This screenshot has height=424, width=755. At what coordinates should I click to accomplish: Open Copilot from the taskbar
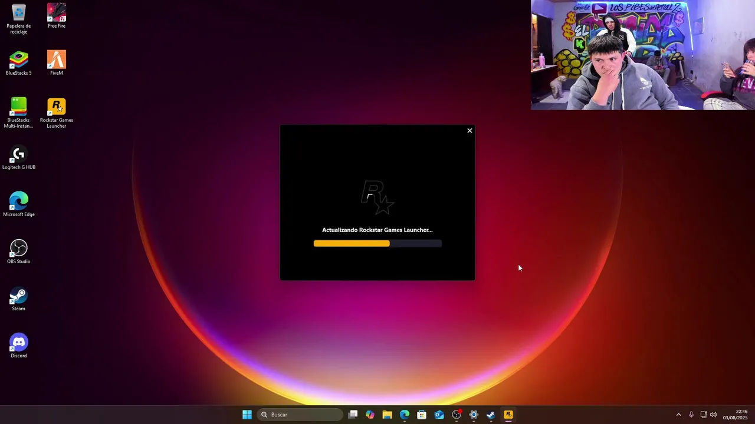click(x=370, y=415)
